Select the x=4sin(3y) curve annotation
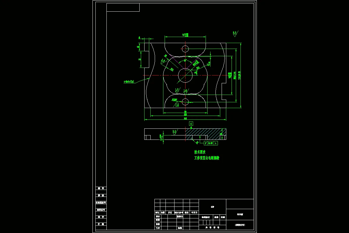Viewport: 349px width, 233px height. [x=129, y=82]
